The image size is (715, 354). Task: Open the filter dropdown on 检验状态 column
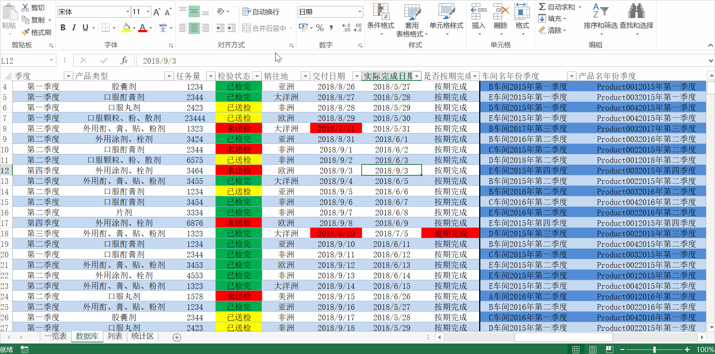click(x=257, y=76)
